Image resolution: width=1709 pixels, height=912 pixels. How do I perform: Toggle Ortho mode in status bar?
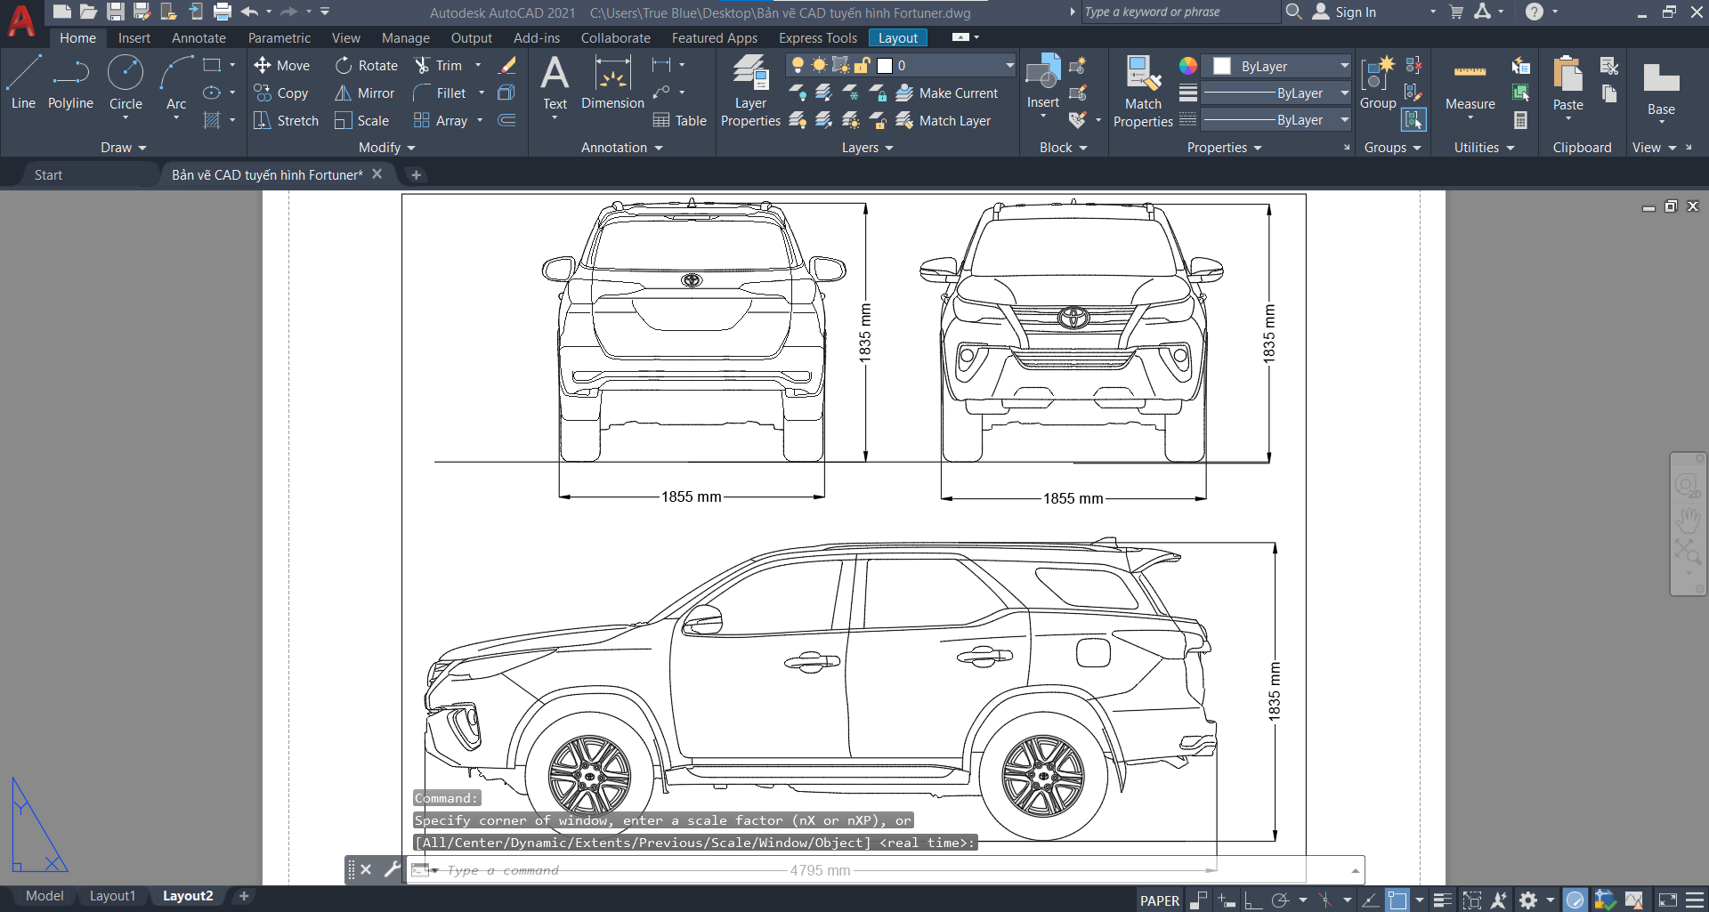[1253, 900]
